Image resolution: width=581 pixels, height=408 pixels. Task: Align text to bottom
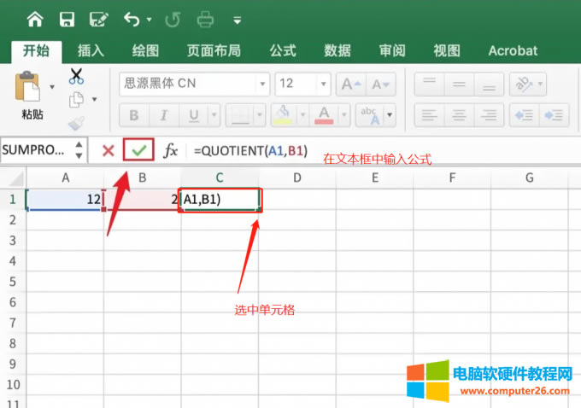point(489,85)
